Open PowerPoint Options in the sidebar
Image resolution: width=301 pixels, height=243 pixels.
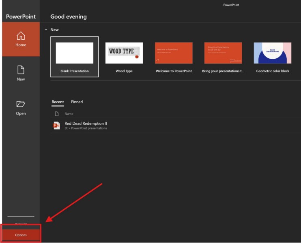point(21,235)
